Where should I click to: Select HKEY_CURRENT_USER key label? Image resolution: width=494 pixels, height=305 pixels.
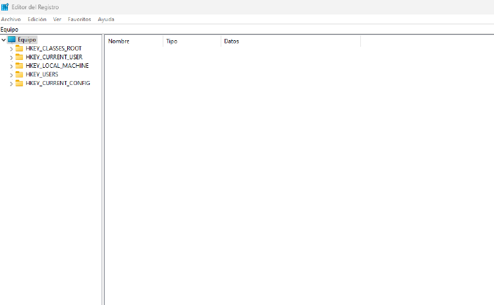(54, 57)
